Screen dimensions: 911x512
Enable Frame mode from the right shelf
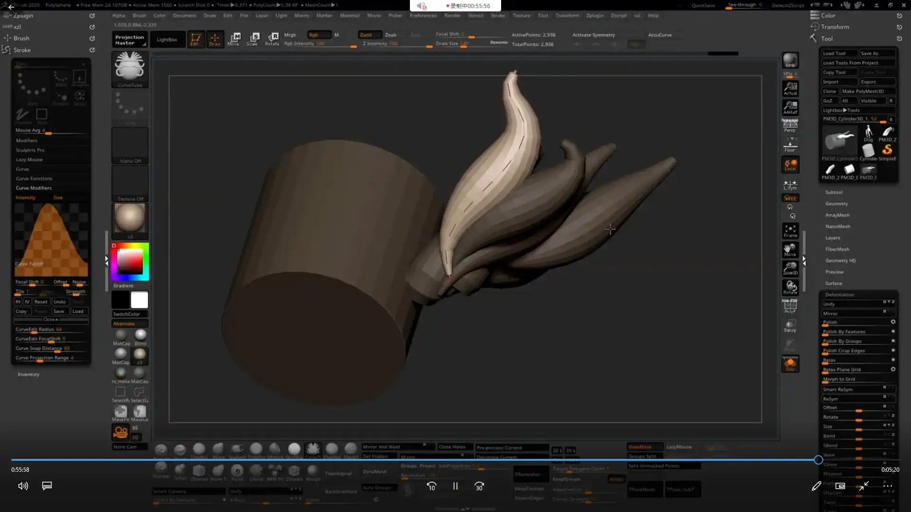pyautogui.click(x=790, y=231)
